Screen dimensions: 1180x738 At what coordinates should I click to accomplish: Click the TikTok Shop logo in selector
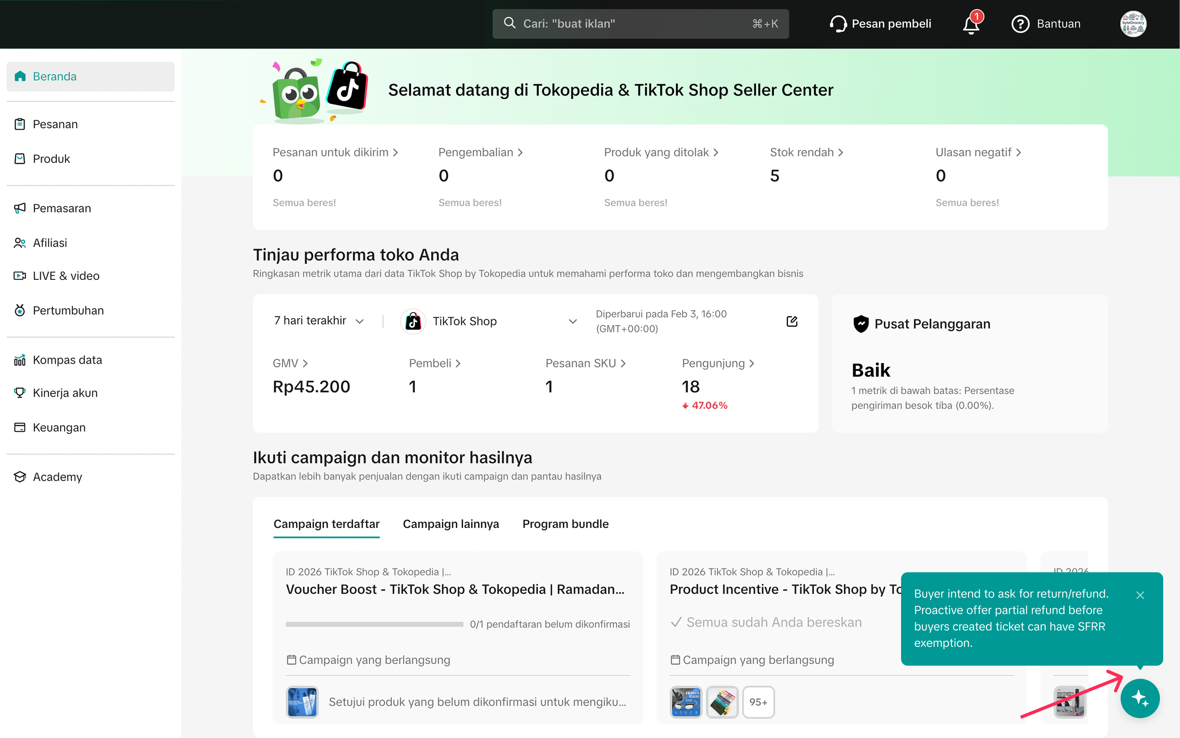(413, 321)
